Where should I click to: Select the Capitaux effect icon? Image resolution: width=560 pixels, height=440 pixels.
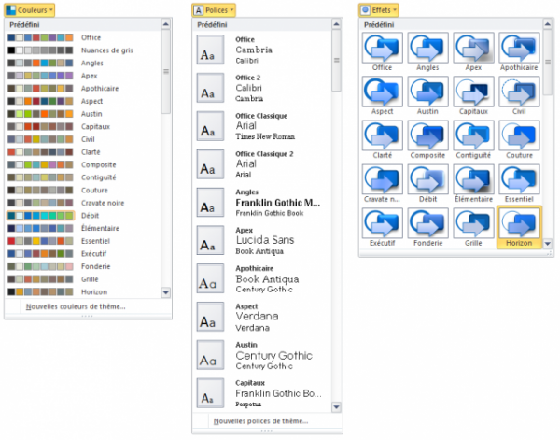coord(474,93)
